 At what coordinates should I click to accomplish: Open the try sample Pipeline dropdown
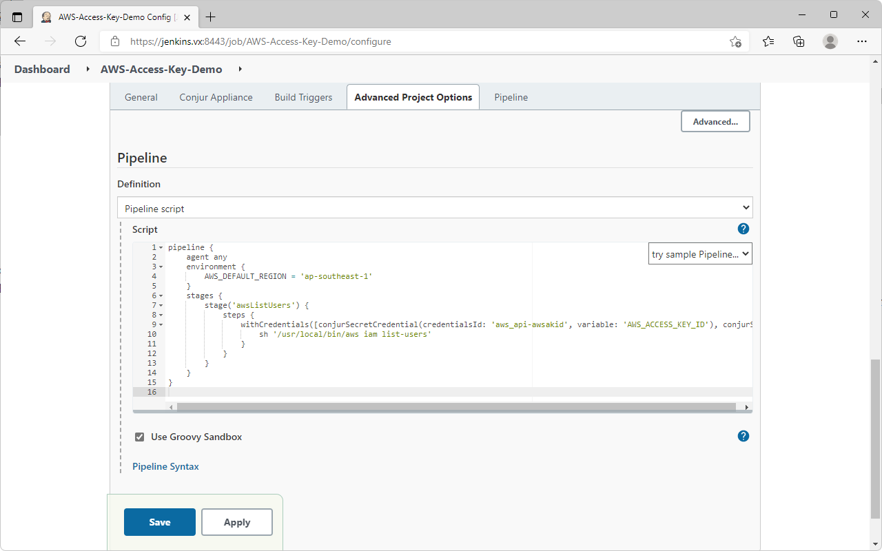[x=700, y=254]
